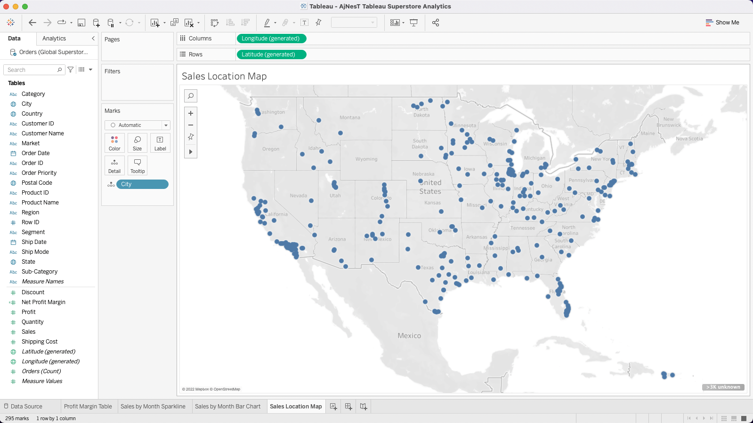
Task: Zoom in on the map with plus button
Action: 191,113
